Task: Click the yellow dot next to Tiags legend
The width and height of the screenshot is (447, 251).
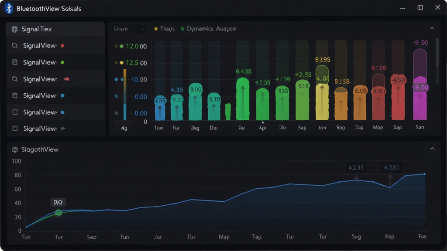Action: click(x=156, y=29)
